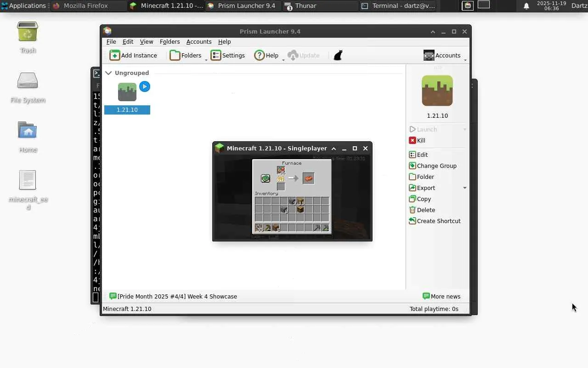Open the View menu
Image resolution: width=588 pixels, height=368 pixels.
pyautogui.click(x=147, y=41)
